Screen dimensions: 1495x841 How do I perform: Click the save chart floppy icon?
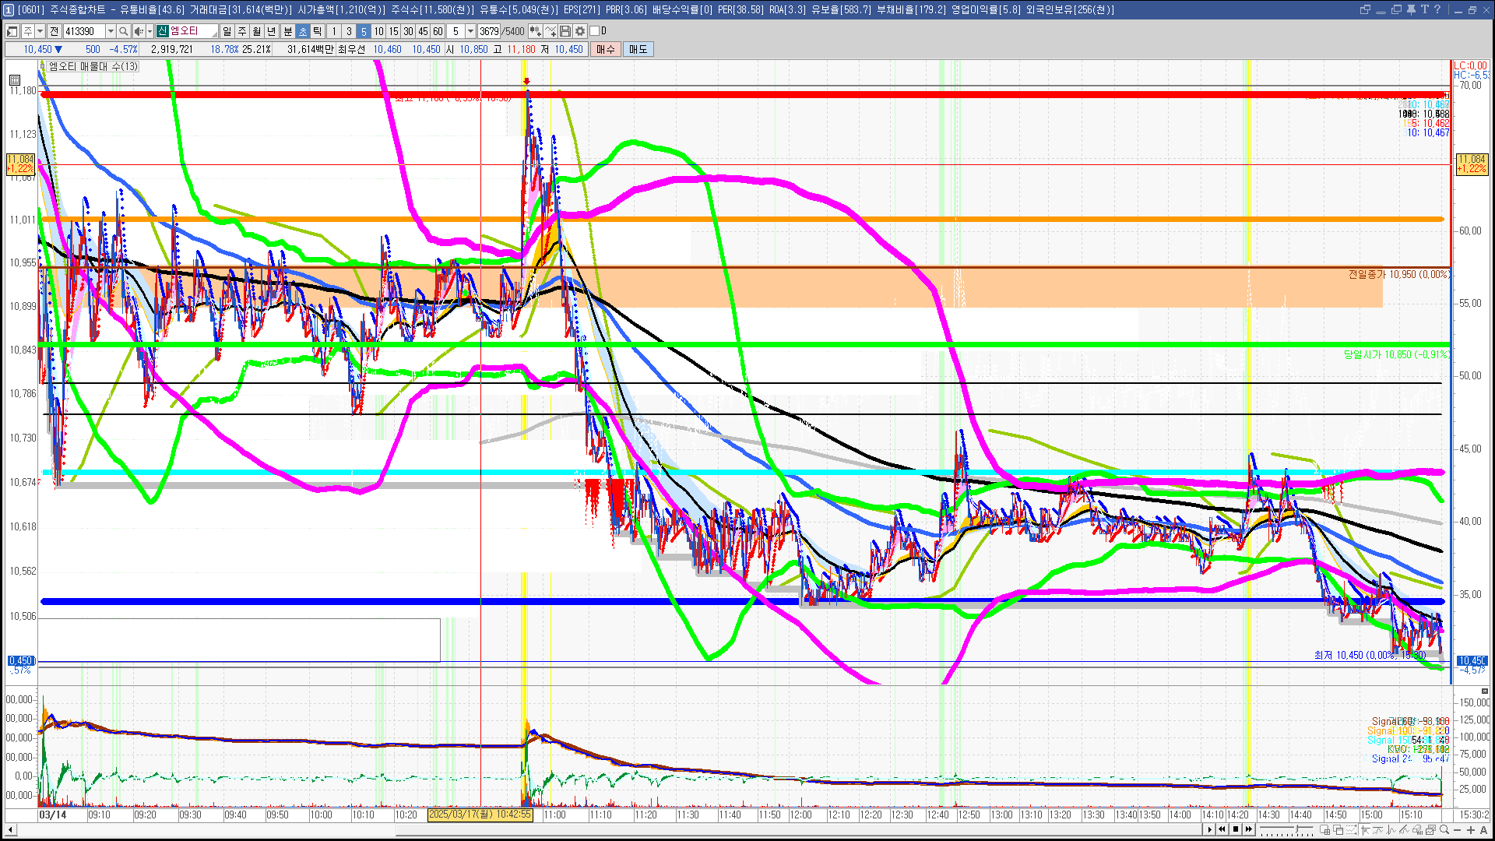pyautogui.click(x=565, y=31)
